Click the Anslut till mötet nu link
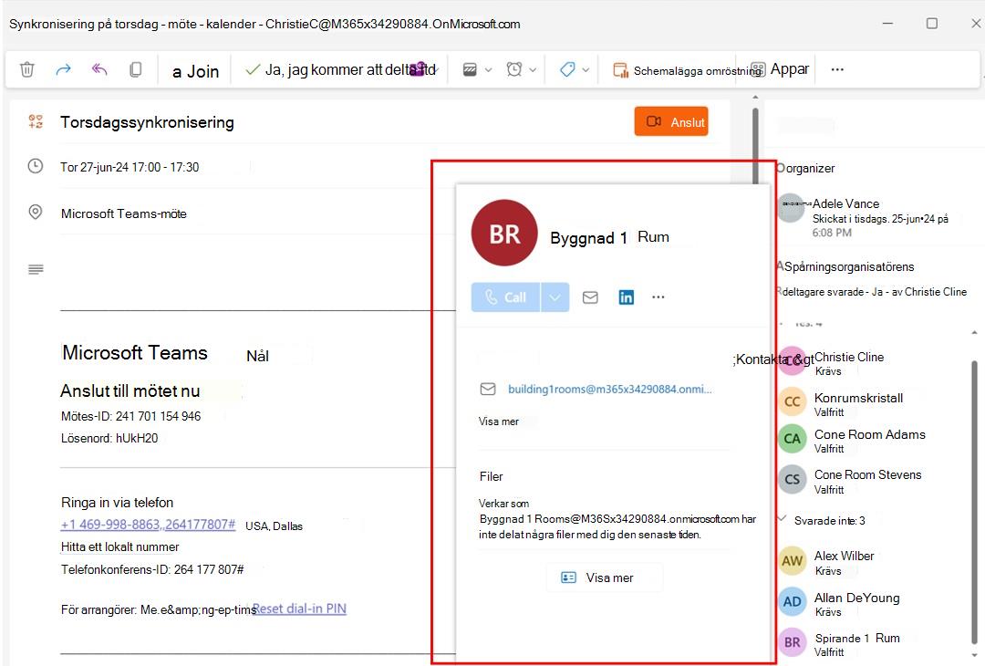This screenshot has width=985, height=666. tap(130, 391)
